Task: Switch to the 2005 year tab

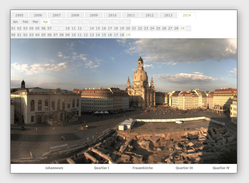Action: click(x=19, y=15)
